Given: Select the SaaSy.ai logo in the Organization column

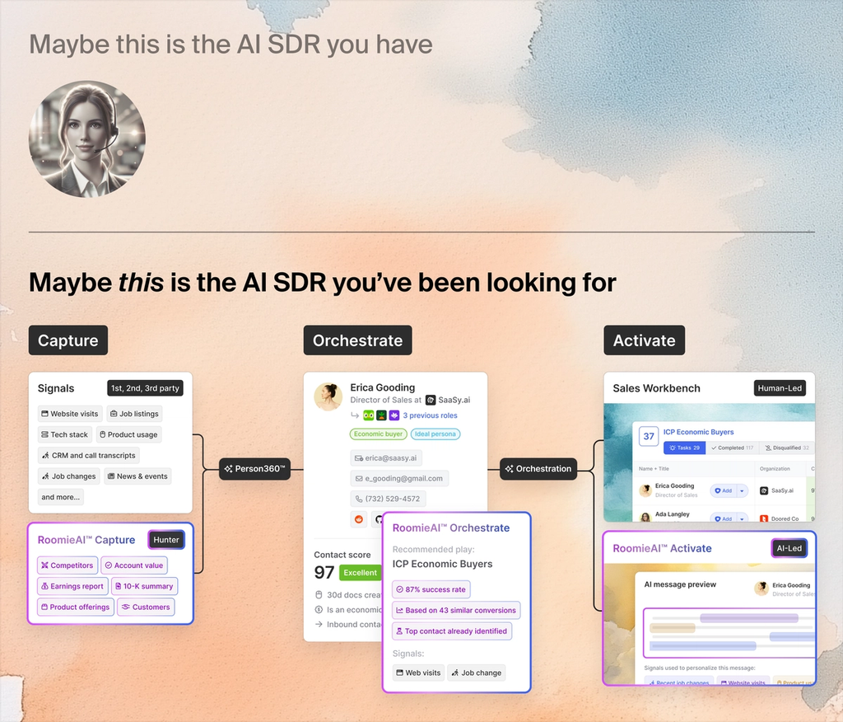Looking at the screenshot, I should 764,490.
